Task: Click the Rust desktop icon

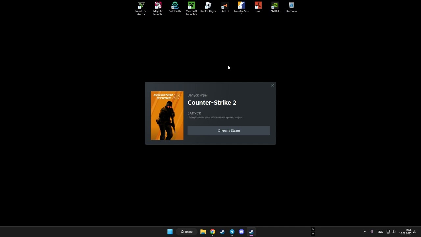Action: pos(258,7)
